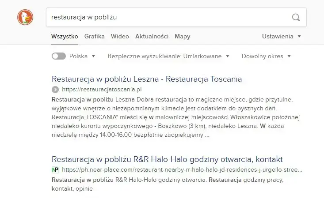The image size is (324, 203).
Task: Select the Wszystko tab
Action: pyautogui.click(x=65, y=37)
